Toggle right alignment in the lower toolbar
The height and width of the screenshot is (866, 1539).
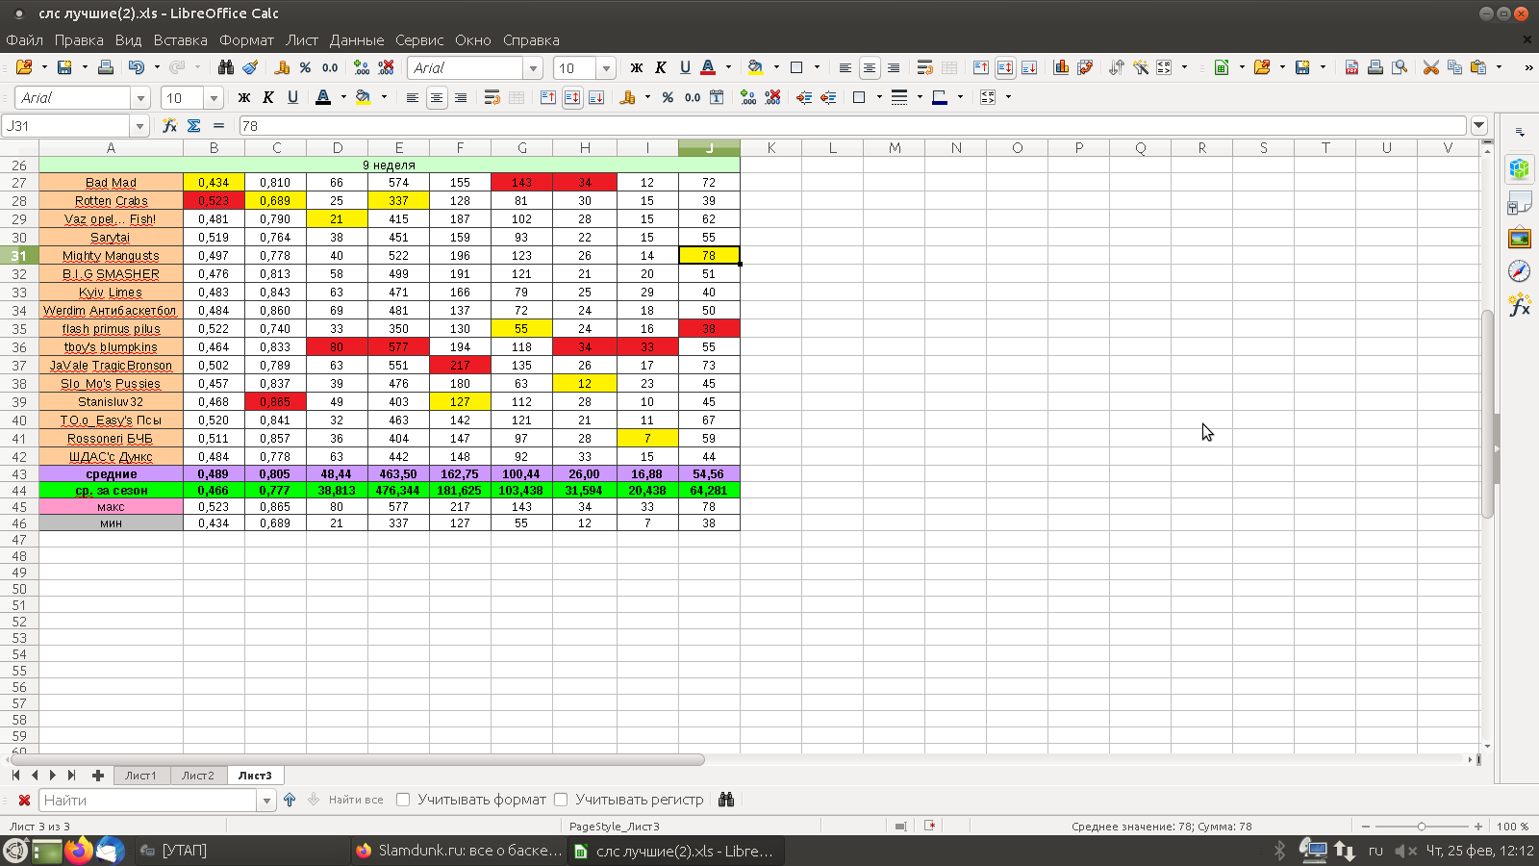(x=461, y=97)
